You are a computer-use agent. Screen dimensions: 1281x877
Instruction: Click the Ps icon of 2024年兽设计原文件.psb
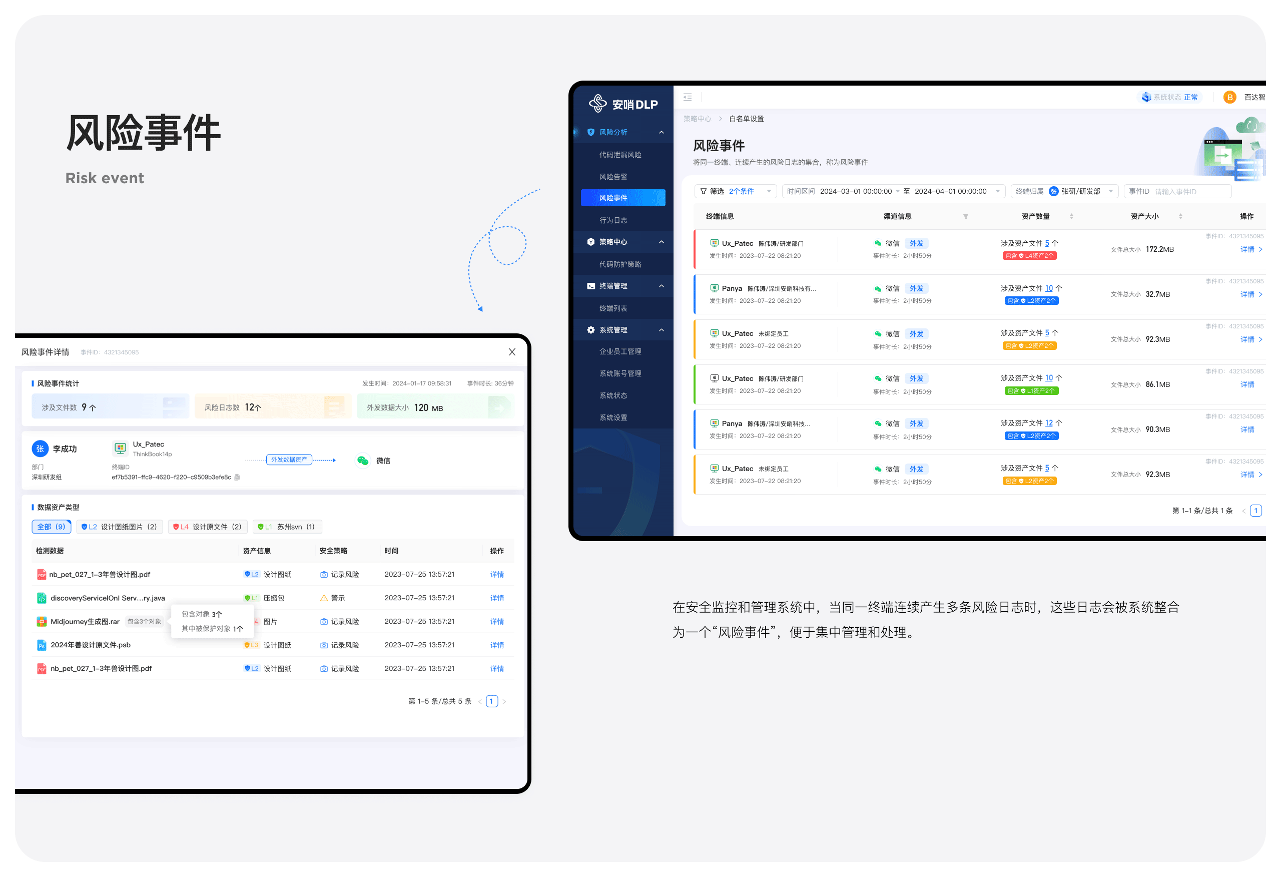[x=42, y=645]
